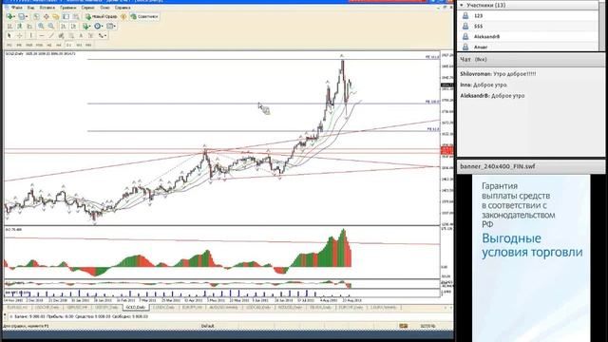Toggle chart auto scroll
Screen dimensions: 608x342
[64, 26]
